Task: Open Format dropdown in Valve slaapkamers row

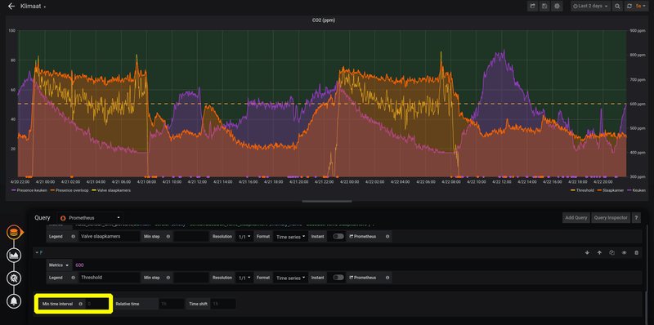Action: [290, 236]
